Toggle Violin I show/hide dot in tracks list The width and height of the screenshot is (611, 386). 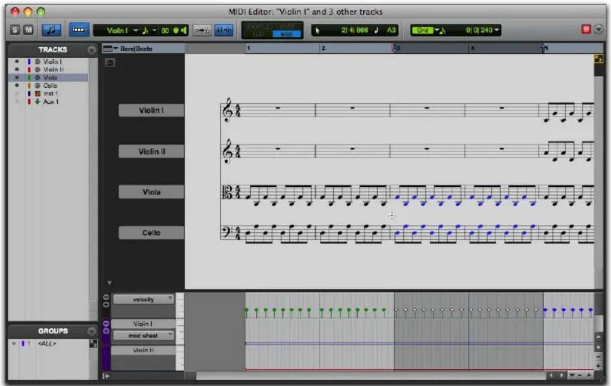17,61
